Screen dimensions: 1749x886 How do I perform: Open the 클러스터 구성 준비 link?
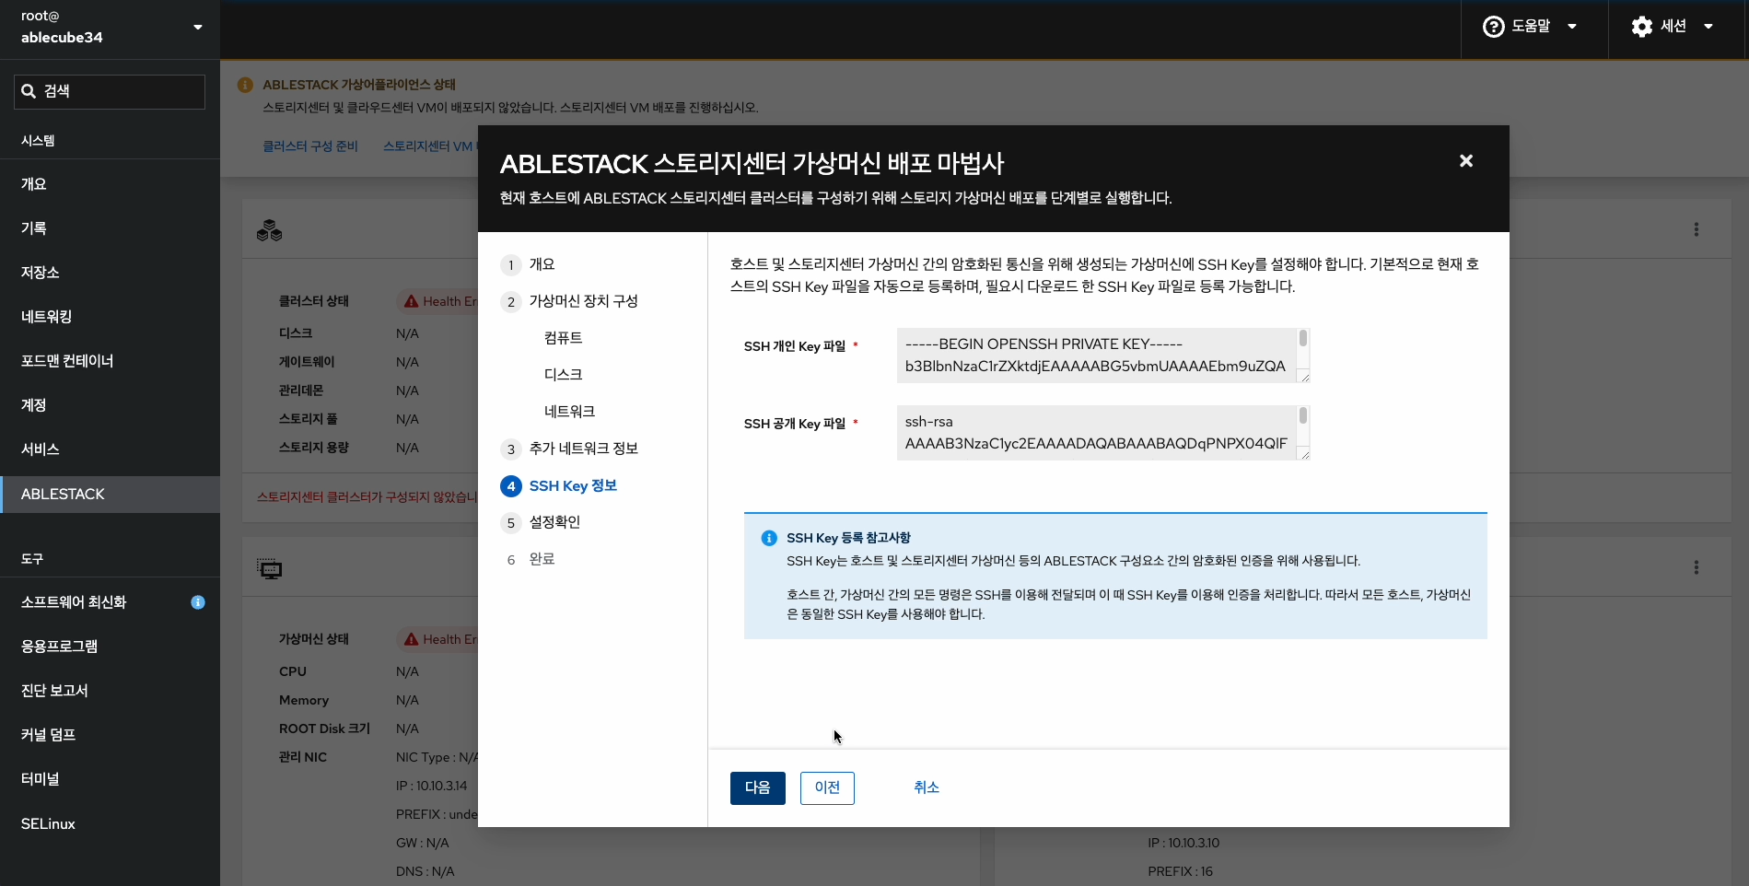click(310, 146)
